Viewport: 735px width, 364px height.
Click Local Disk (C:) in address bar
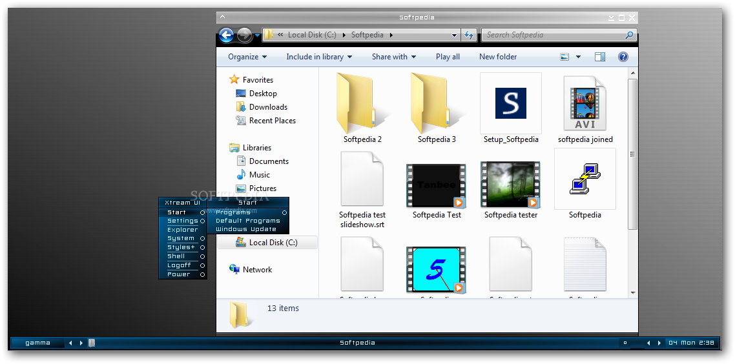pyautogui.click(x=312, y=35)
